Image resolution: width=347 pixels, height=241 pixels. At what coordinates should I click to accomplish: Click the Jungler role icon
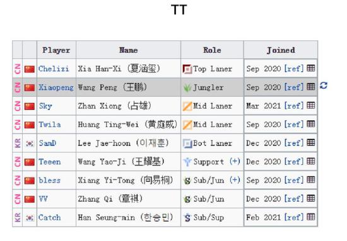tap(187, 88)
